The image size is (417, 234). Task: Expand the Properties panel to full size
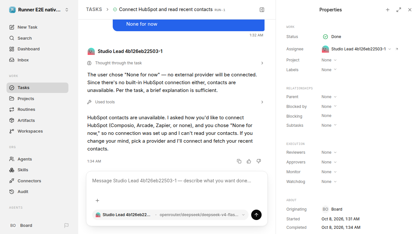(399, 10)
